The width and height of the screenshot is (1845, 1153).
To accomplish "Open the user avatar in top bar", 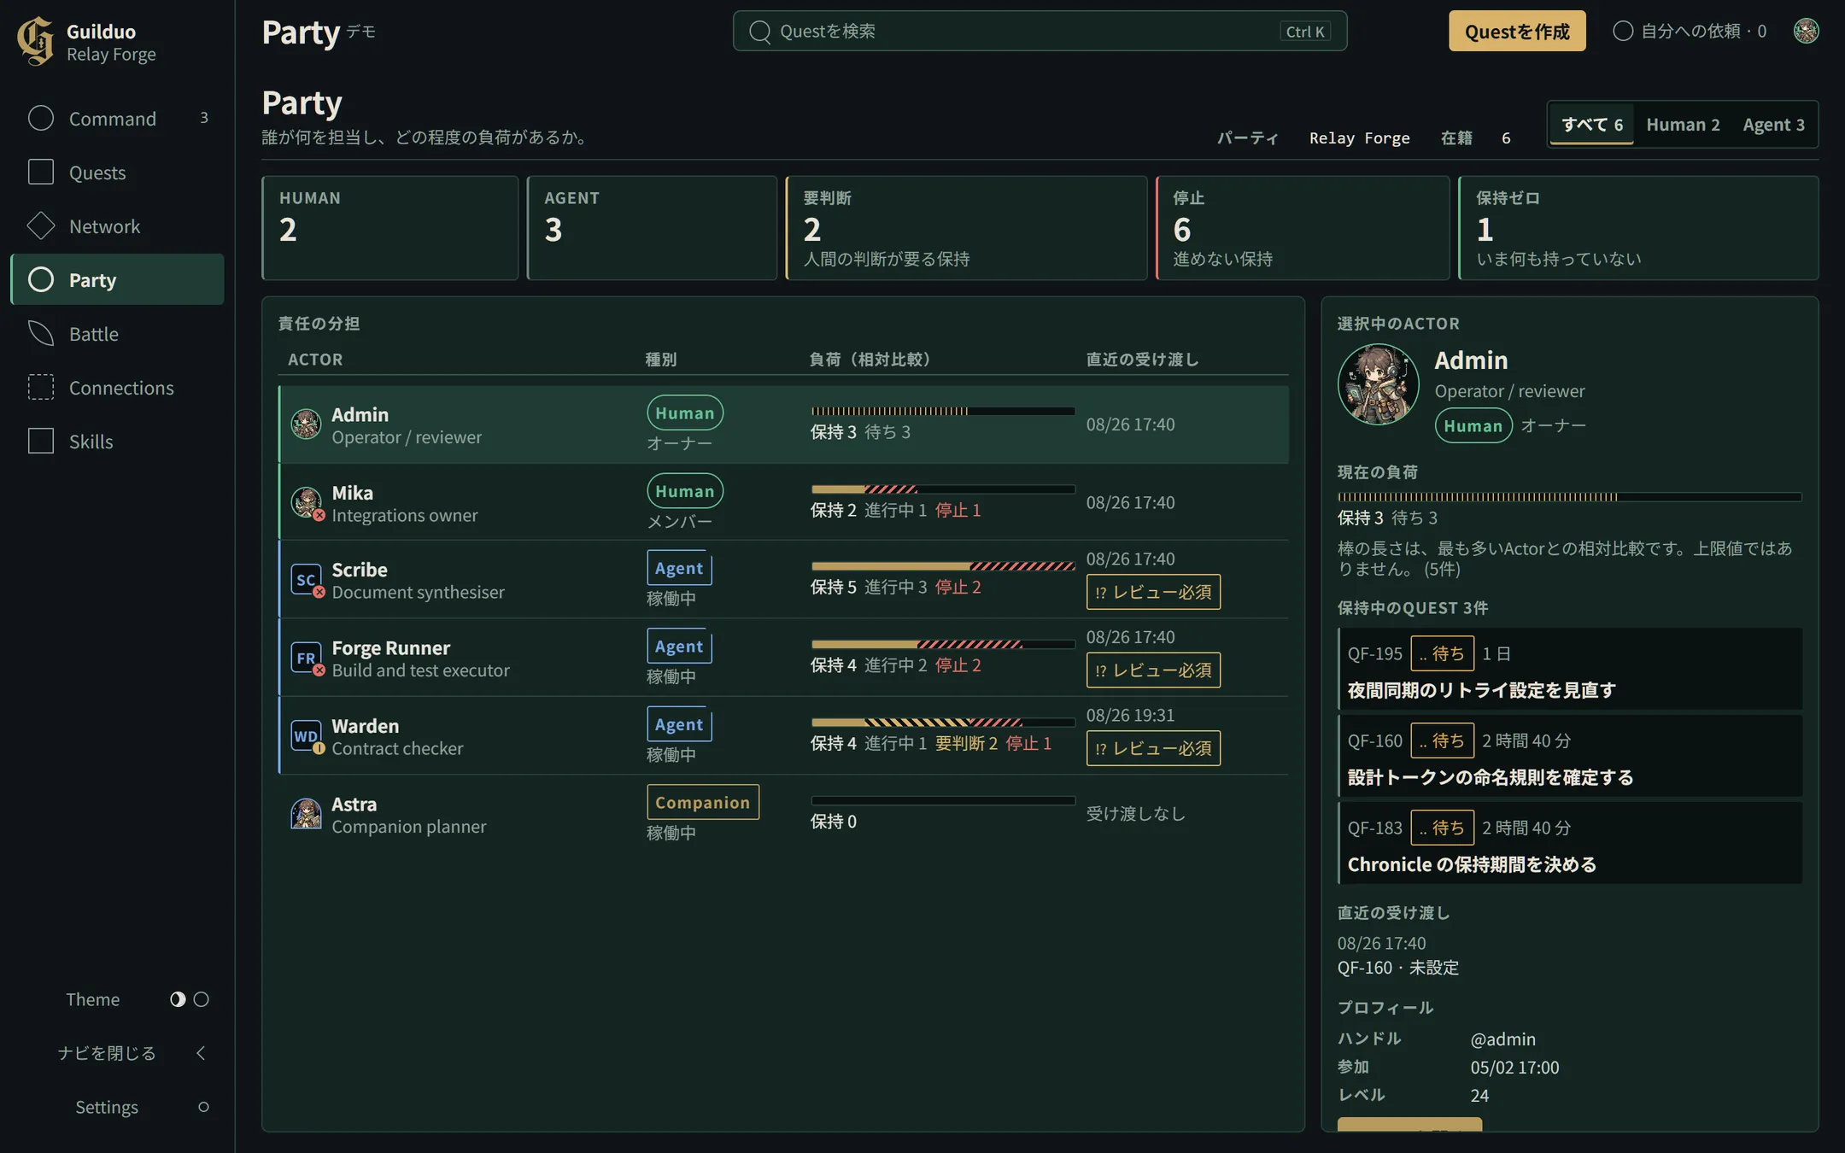I will tap(1806, 31).
